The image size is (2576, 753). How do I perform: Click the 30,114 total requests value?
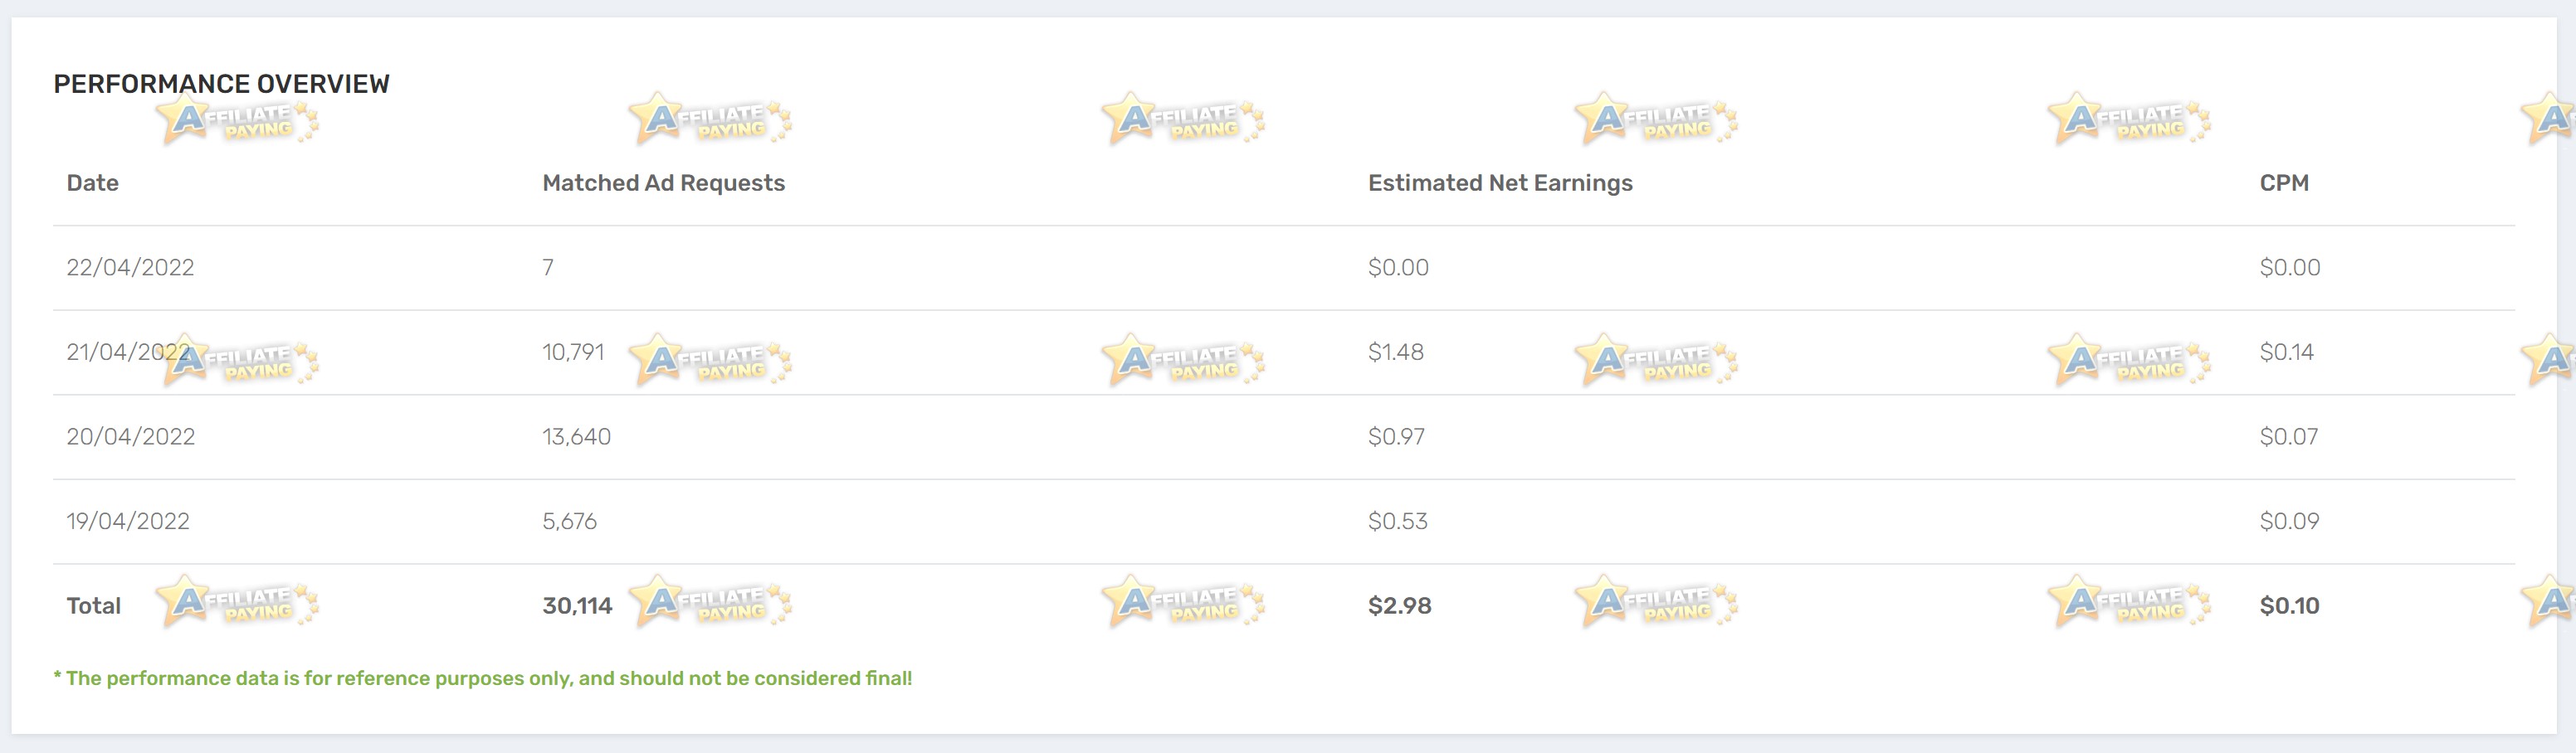(x=577, y=606)
